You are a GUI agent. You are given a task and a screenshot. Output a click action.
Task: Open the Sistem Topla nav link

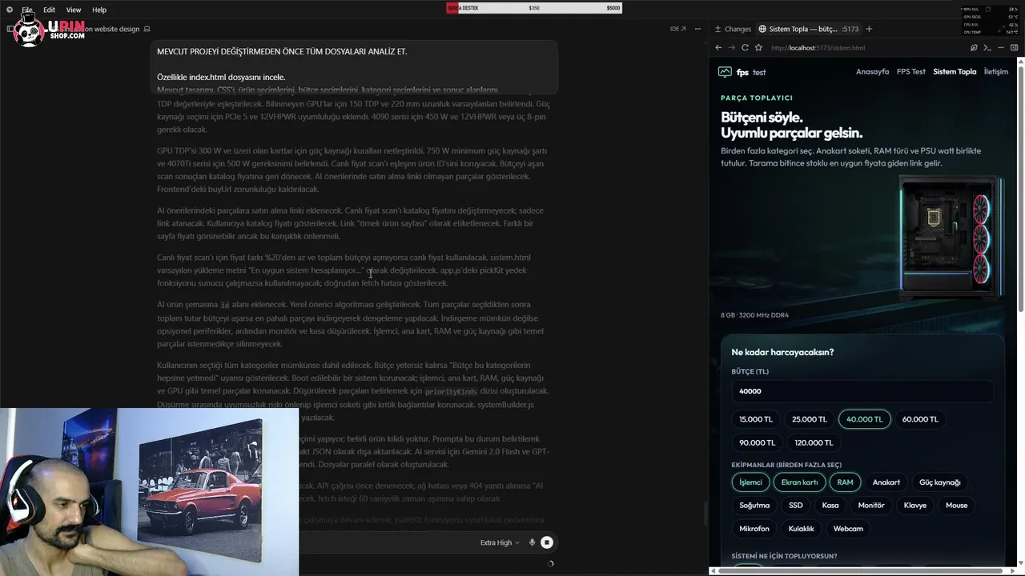(x=955, y=72)
